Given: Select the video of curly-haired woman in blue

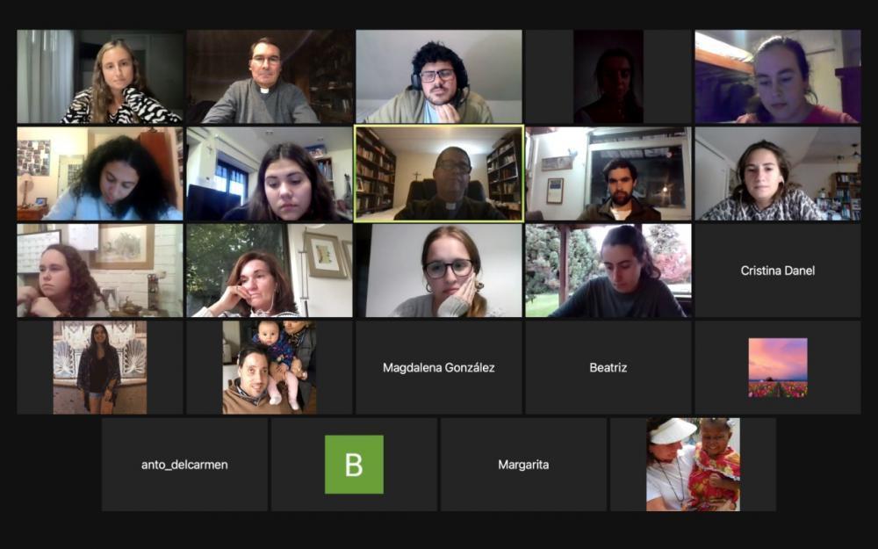Looking at the screenshot, I should 100,174.
